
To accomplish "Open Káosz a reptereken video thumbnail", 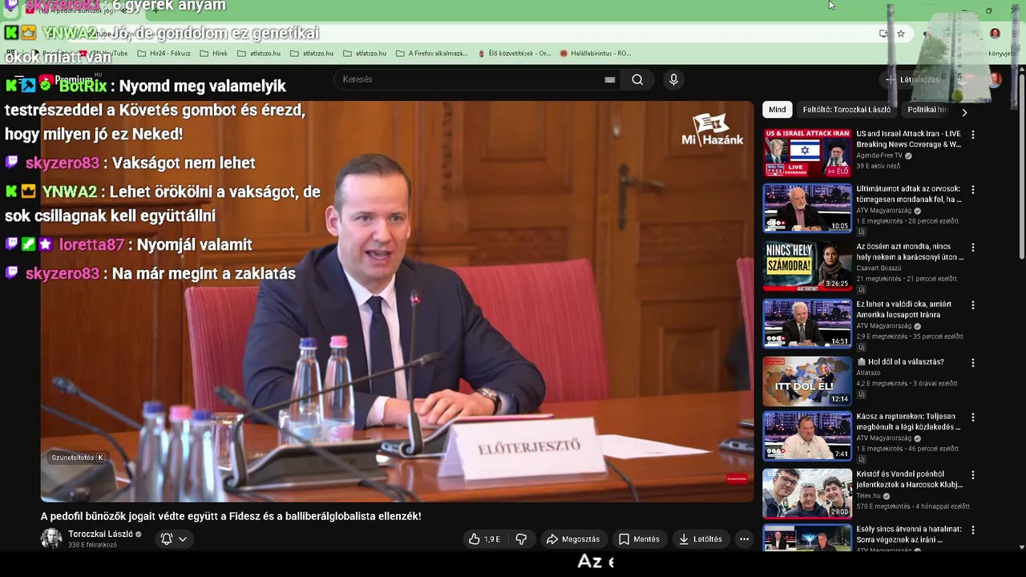I will coord(807,436).
